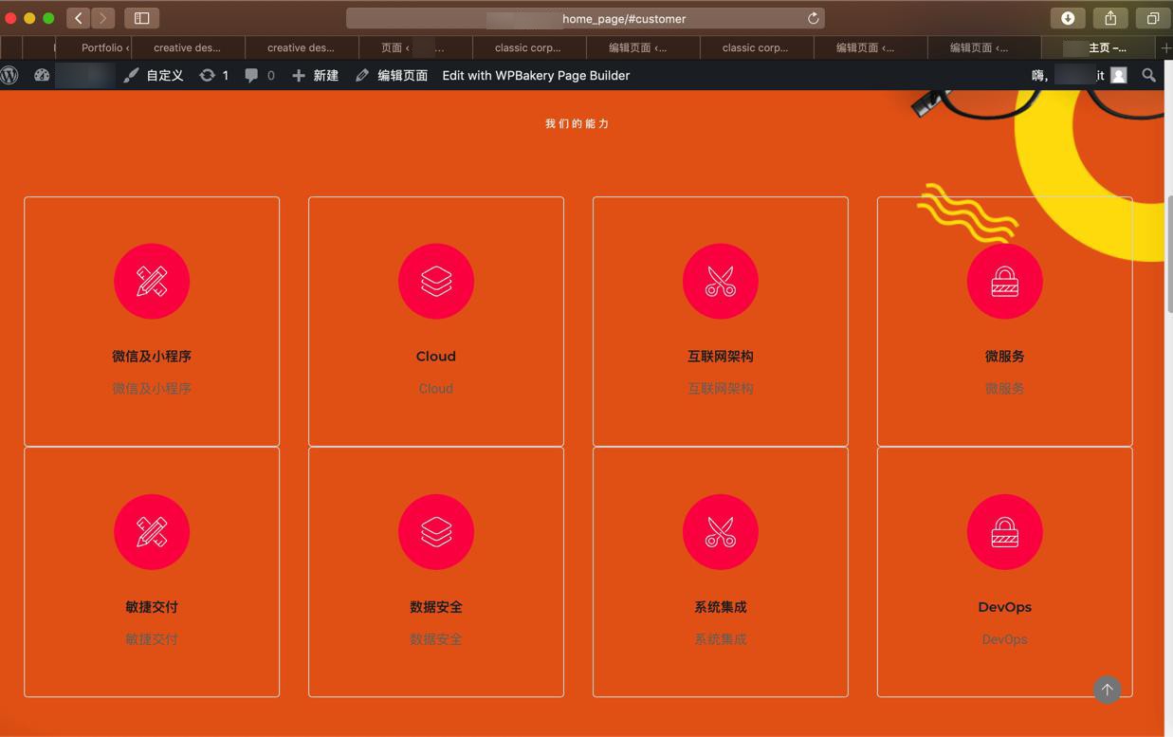Open the admin bar search icon

(x=1149, y=75)
